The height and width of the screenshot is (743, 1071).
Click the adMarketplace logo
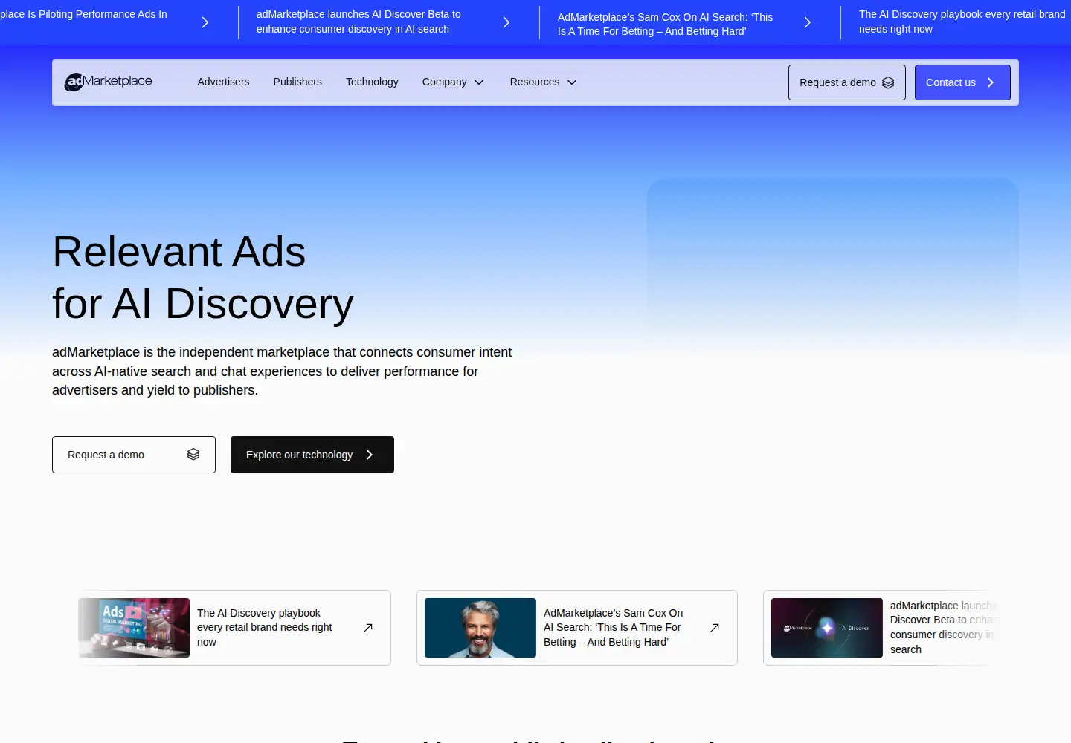tap(109, 82)
